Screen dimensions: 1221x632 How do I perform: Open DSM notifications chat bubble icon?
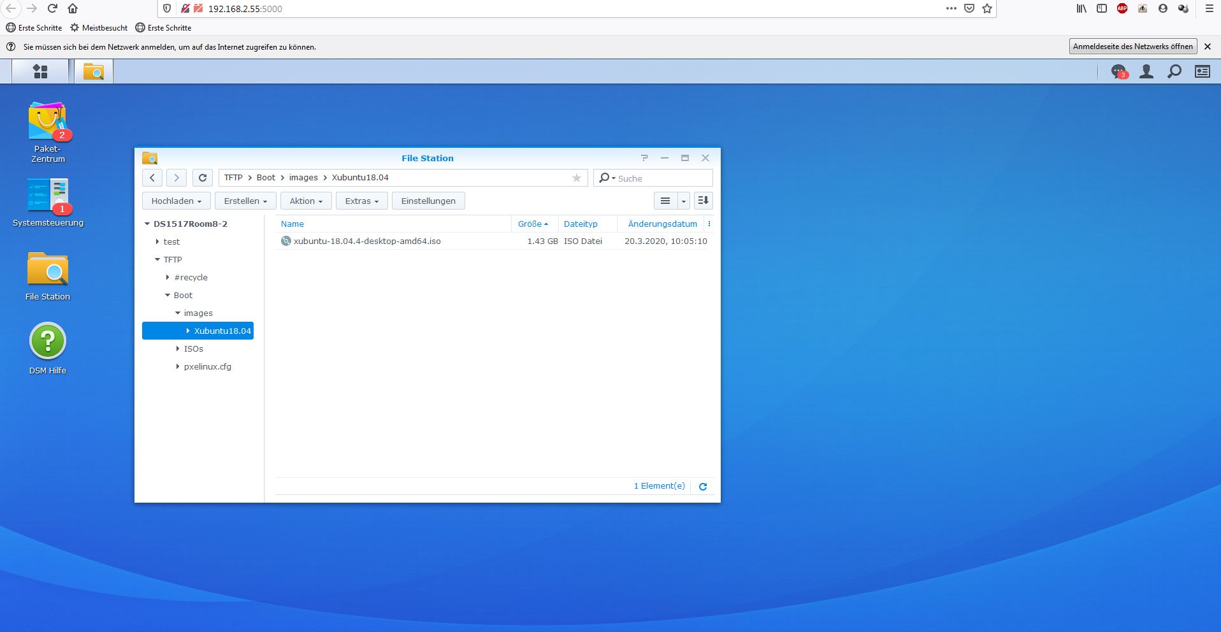point(1118,71)
